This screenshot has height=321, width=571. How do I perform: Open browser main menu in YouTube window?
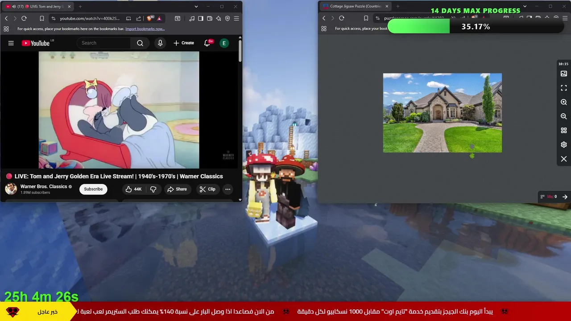[x=236, y=18]
